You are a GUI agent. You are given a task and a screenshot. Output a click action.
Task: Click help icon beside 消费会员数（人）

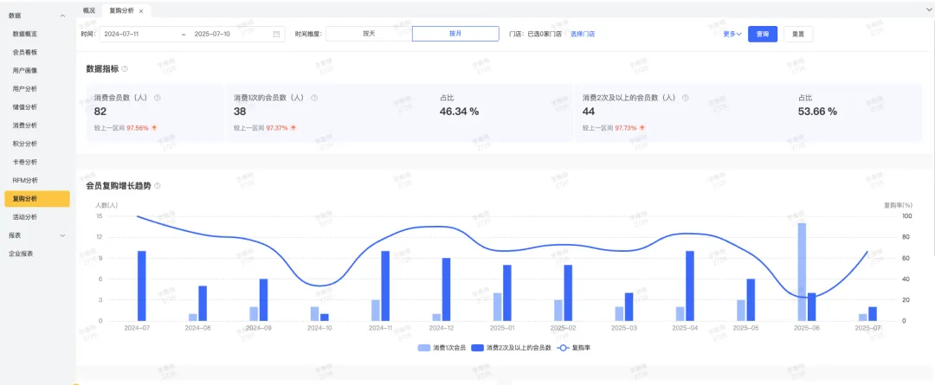157,98
